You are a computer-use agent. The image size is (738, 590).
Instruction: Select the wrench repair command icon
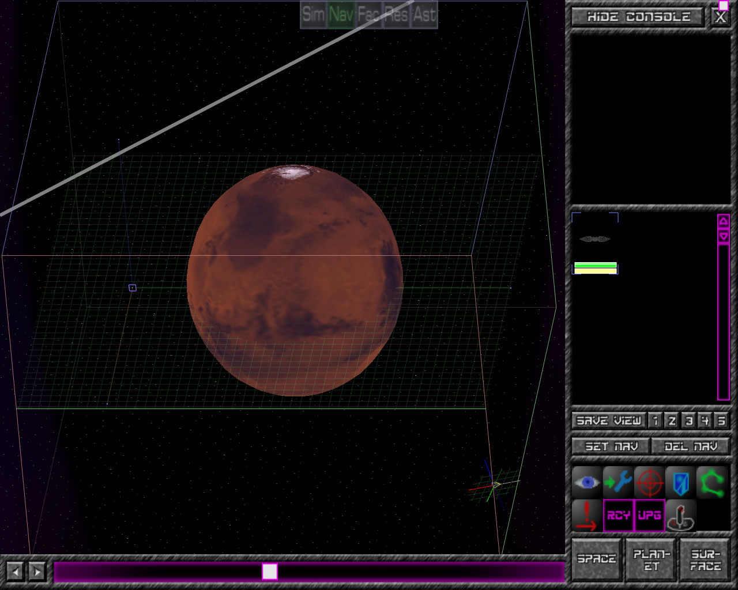coord(618,482)
